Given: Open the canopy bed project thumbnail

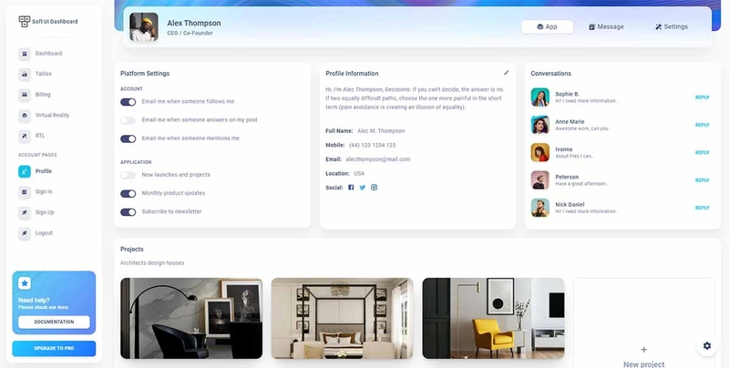Looking at the screenshot, I should [x=343, y=318].
